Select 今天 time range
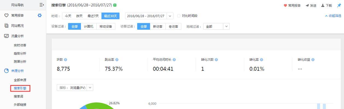Screen dimensions: 344x109 tap(68, 16)
